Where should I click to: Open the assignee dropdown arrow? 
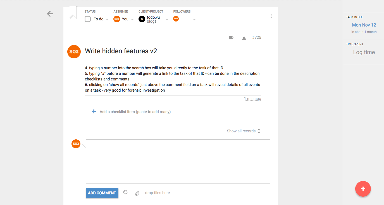coord(132,20)
